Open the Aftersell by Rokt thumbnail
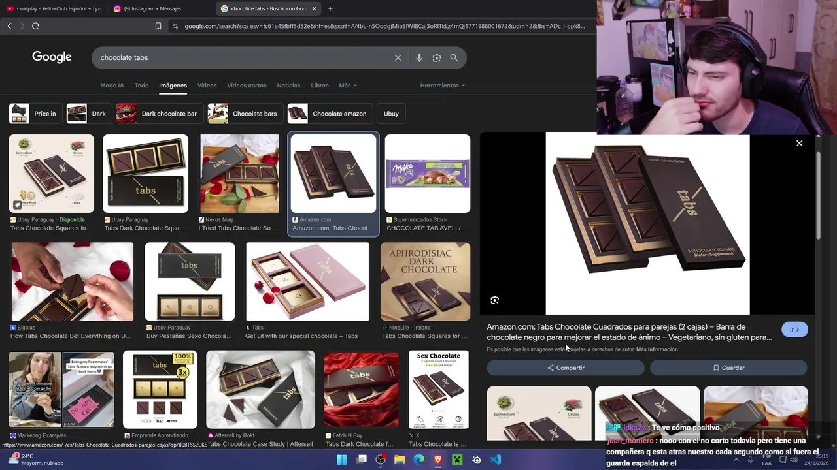The height and width of the screenshot is (470, 837). point(260,390)
